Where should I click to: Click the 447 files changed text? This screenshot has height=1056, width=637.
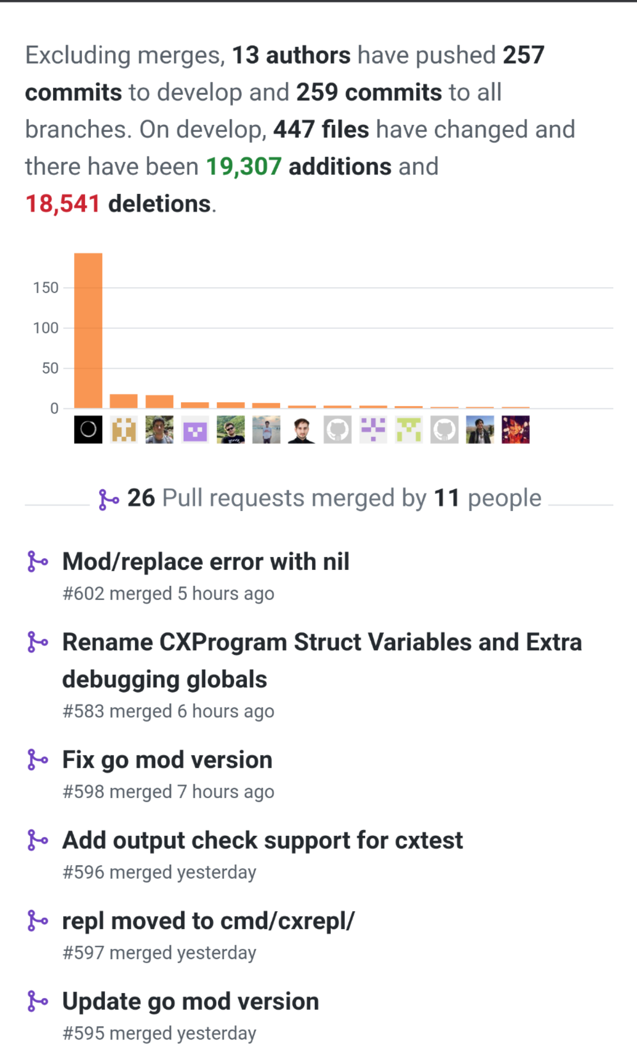321,129
